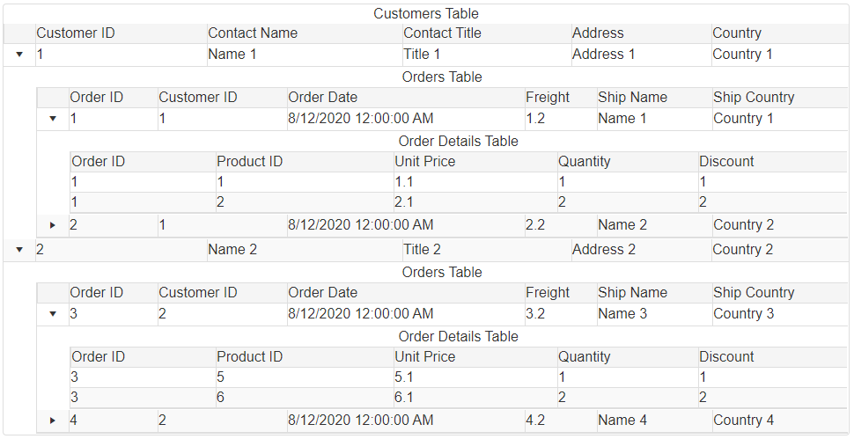
Task: Click the freight value 4.2 cell
Action: point(535,421)
